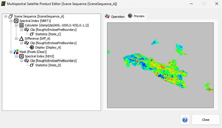Collapse the Scene Sequence root node
222x128 pixels.
coord(6,16)
